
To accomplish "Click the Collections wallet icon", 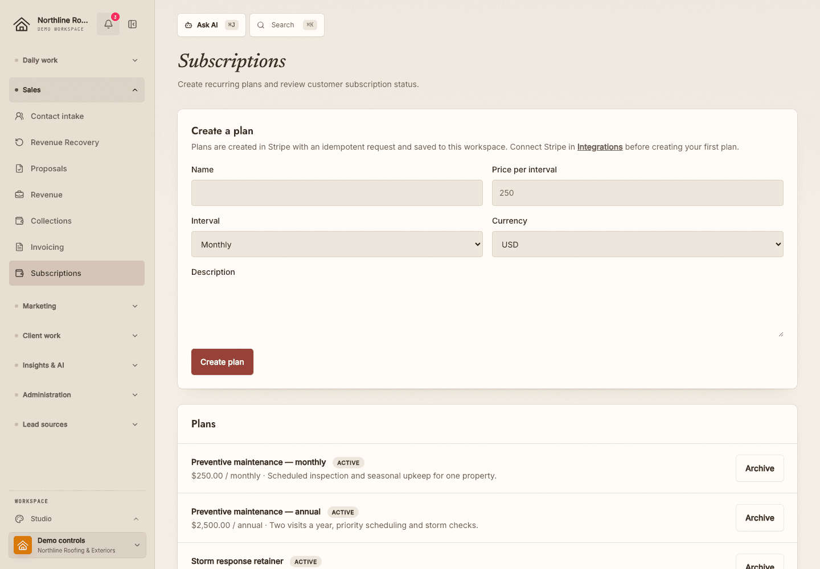I will (19, 221).
